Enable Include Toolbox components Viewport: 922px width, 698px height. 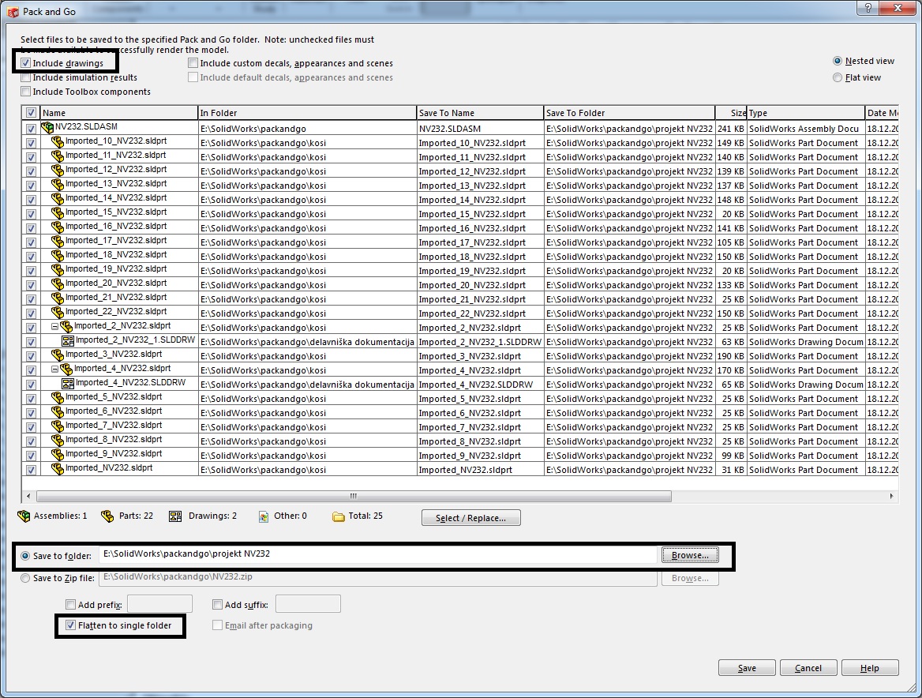click(26, 92)
